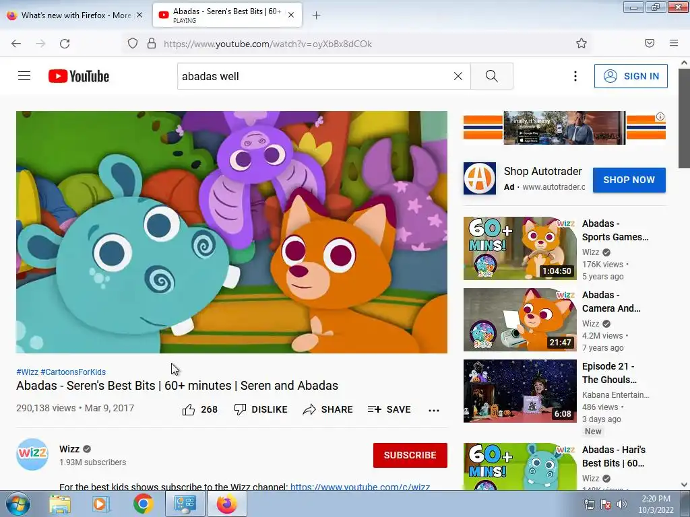Open the Autotrader ad logo
Screen dimensions: 690x517
(479, 178)
